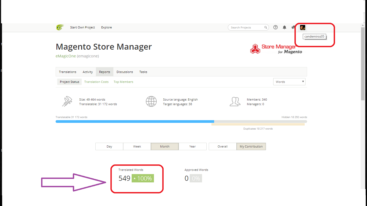Open Top Members report

click(123, 82)
